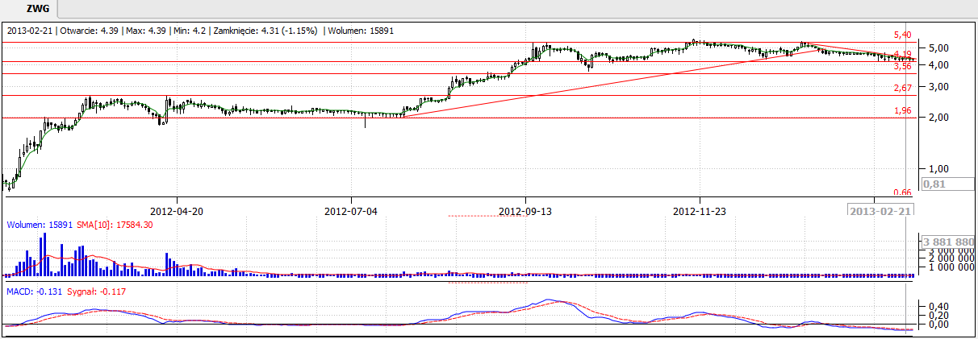Select the 2,67 red level label
The image size is (978, 339).
pyautogui.click(x=902, y=88)
